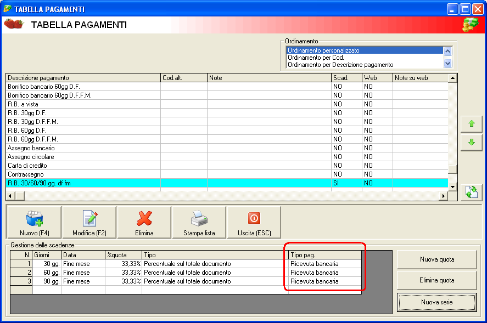The height and width of the screenshot is (323, 487).
Task: Select Ordinamento personalizzato sorting option
Action: click(x=365, y=50)
